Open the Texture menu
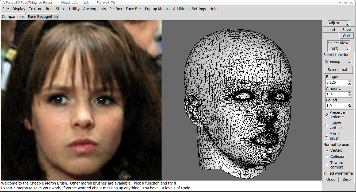 click(36, 9)
